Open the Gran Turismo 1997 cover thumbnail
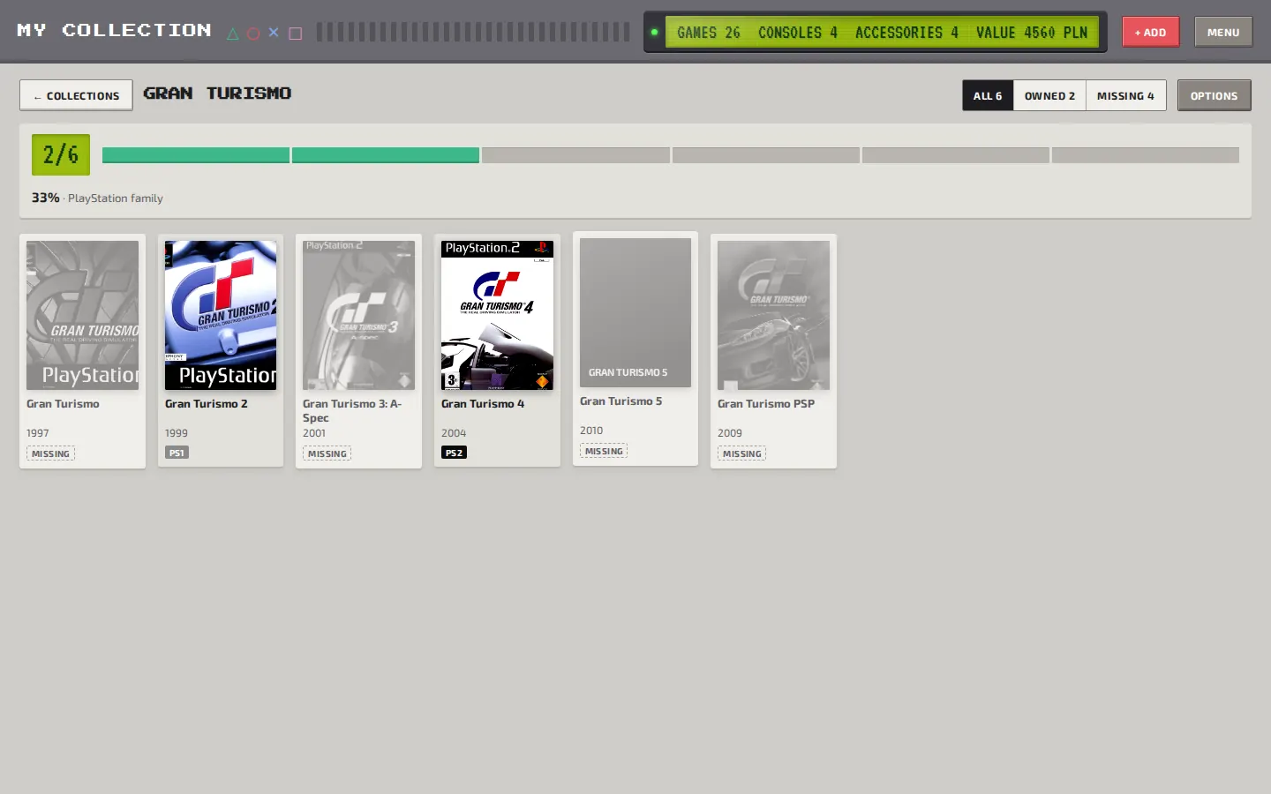This screenshot has width=1271, height=794. point(82,315)
